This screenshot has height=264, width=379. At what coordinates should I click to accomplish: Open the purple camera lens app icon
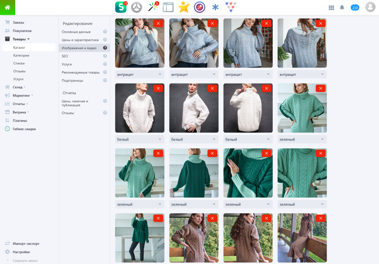coord(199,7)
